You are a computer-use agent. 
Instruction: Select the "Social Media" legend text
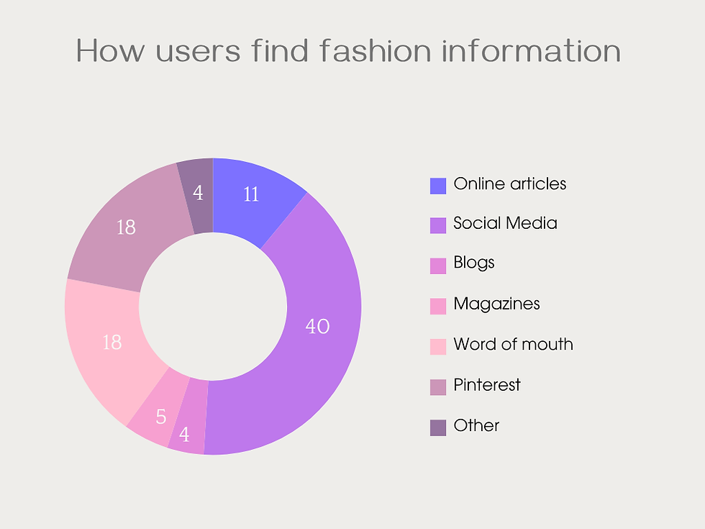[505, 223]
